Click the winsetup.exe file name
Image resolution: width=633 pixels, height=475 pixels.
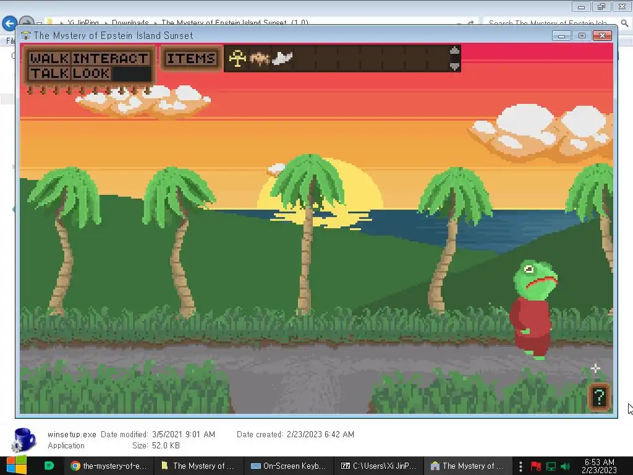coord(72,435)
